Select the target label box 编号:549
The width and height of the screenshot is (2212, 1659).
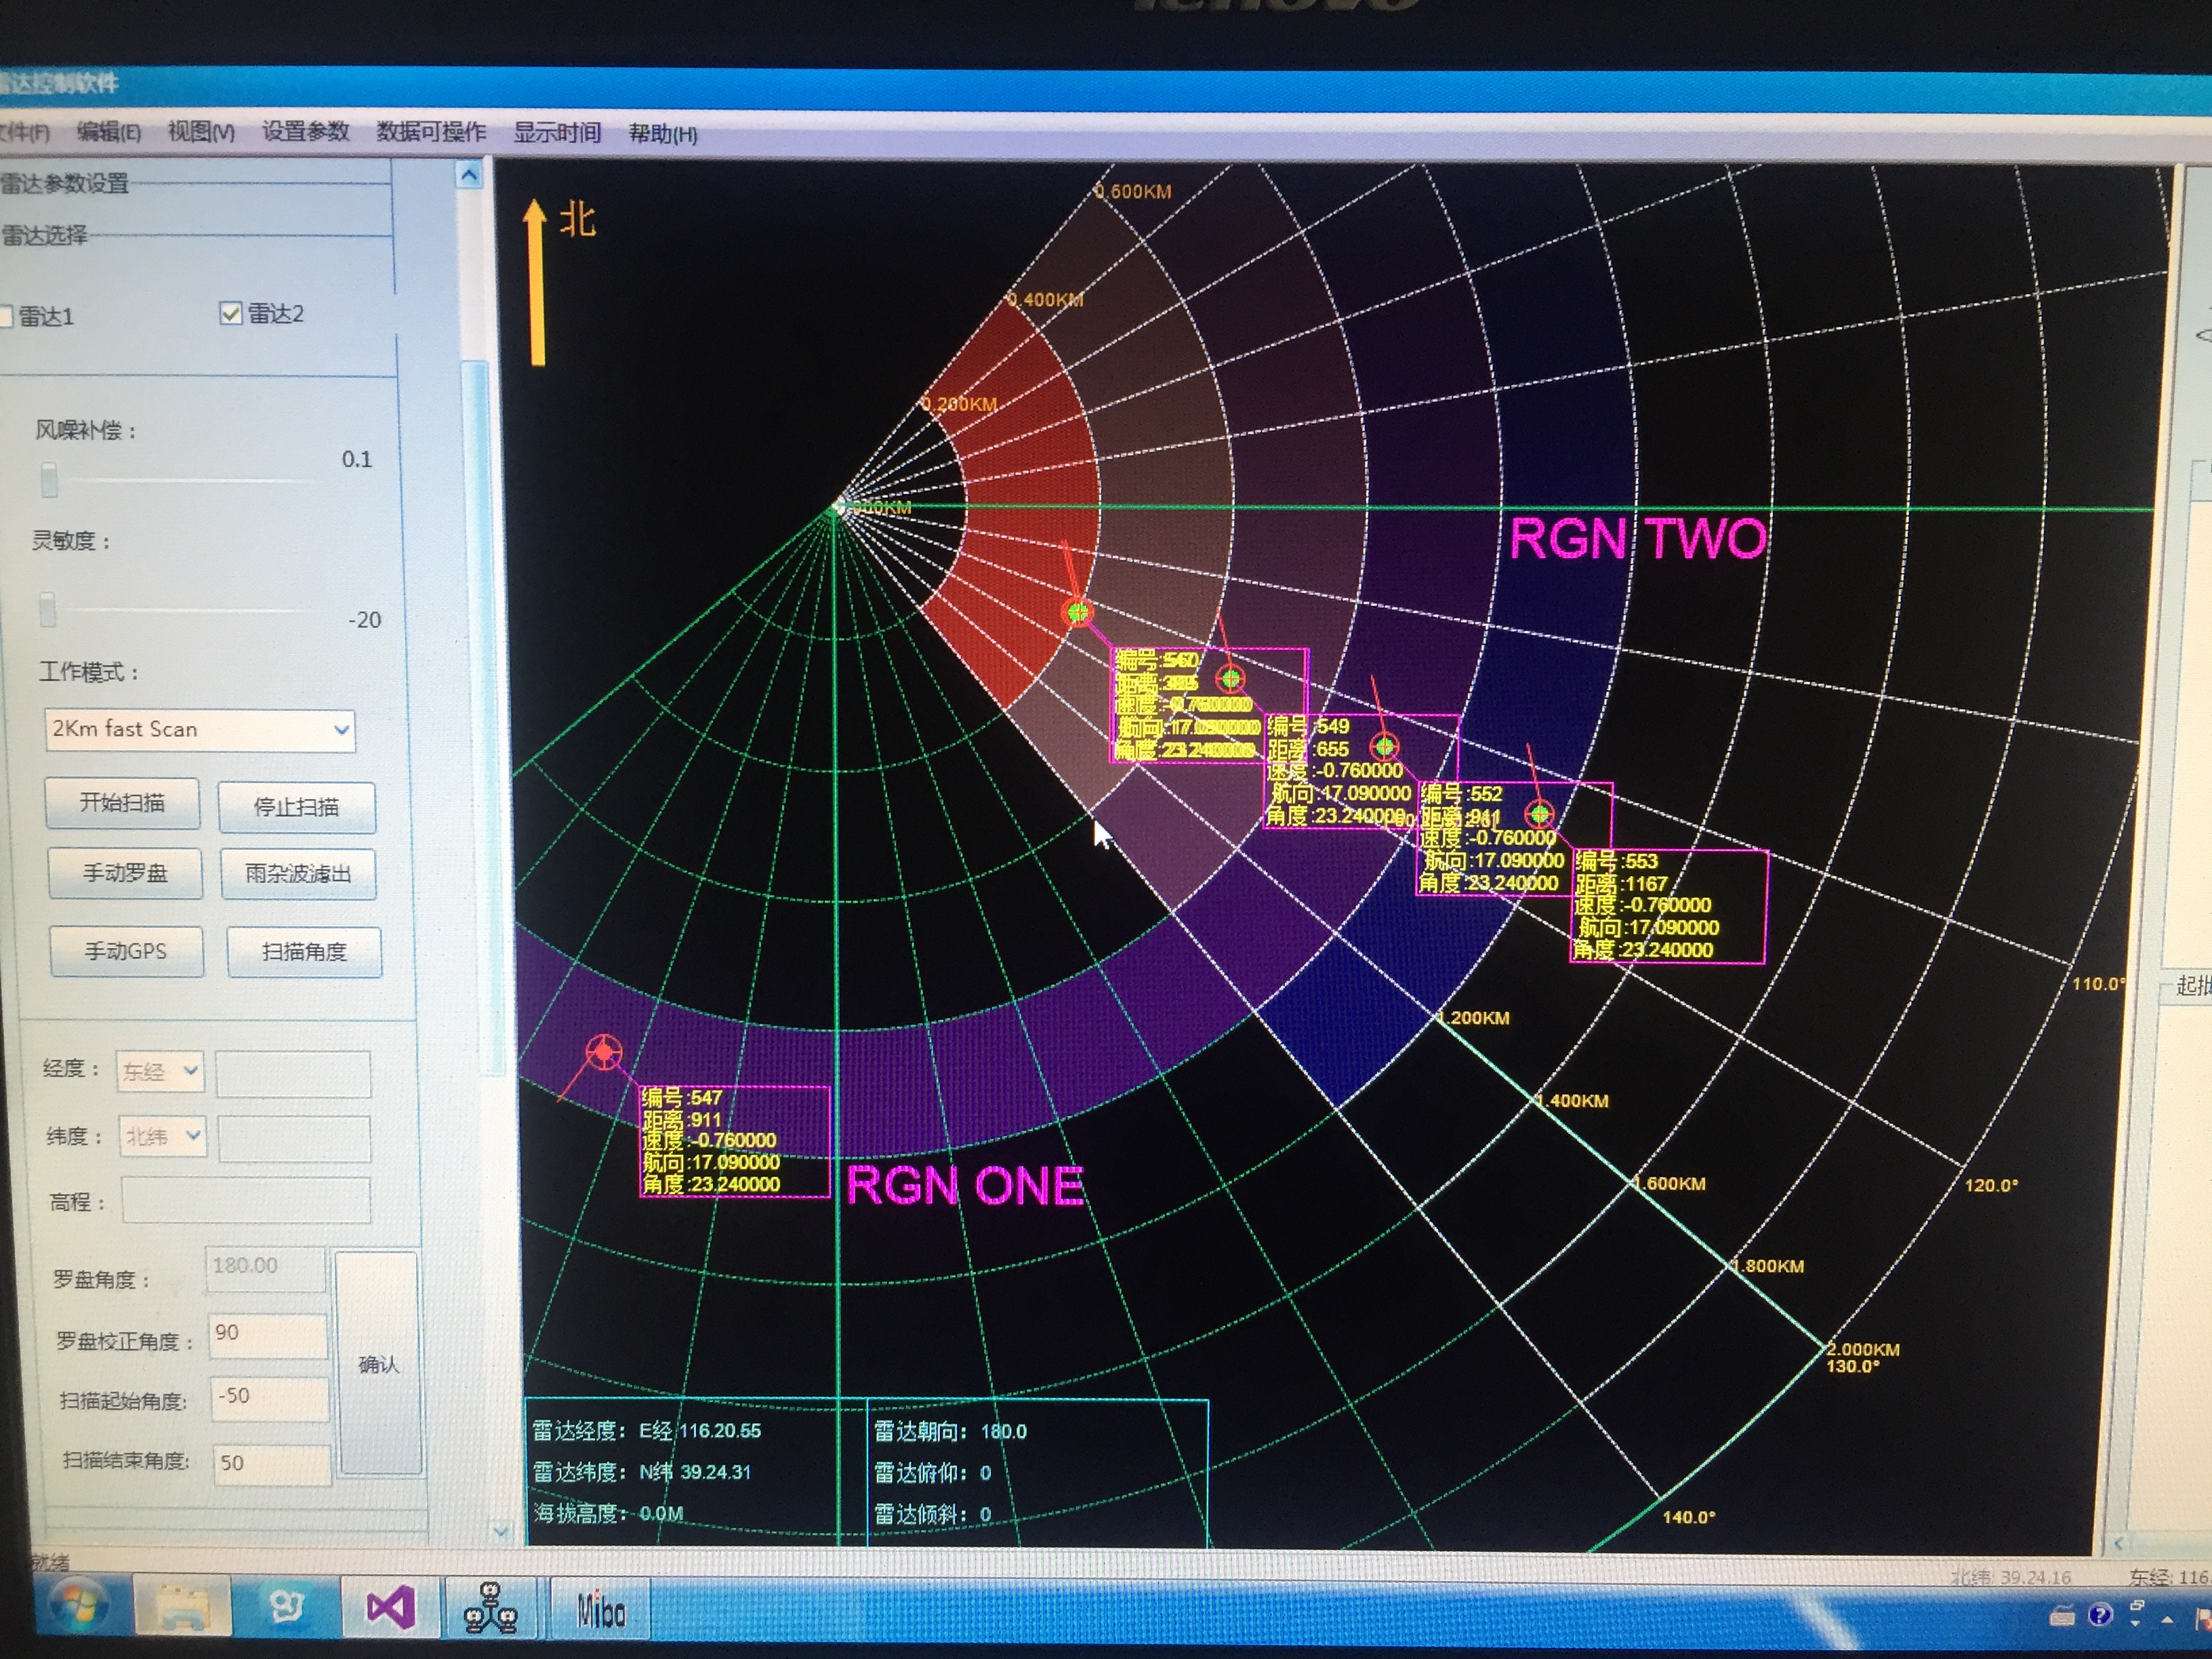coord(1361,771)
